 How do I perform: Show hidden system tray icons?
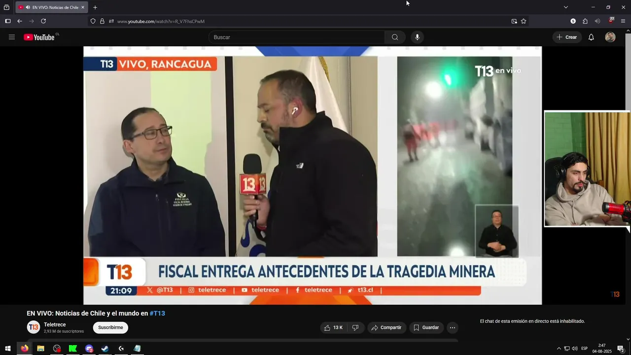(559, 349)
